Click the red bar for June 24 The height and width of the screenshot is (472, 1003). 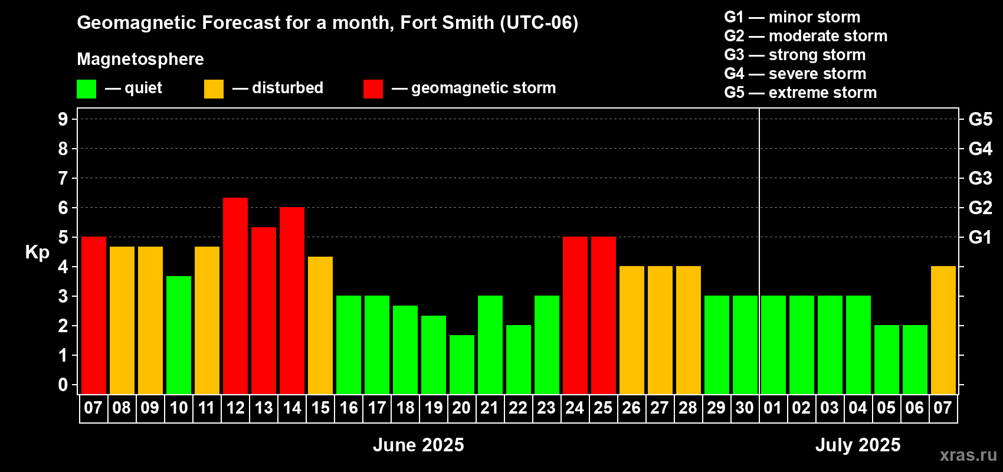pos(575,316)
